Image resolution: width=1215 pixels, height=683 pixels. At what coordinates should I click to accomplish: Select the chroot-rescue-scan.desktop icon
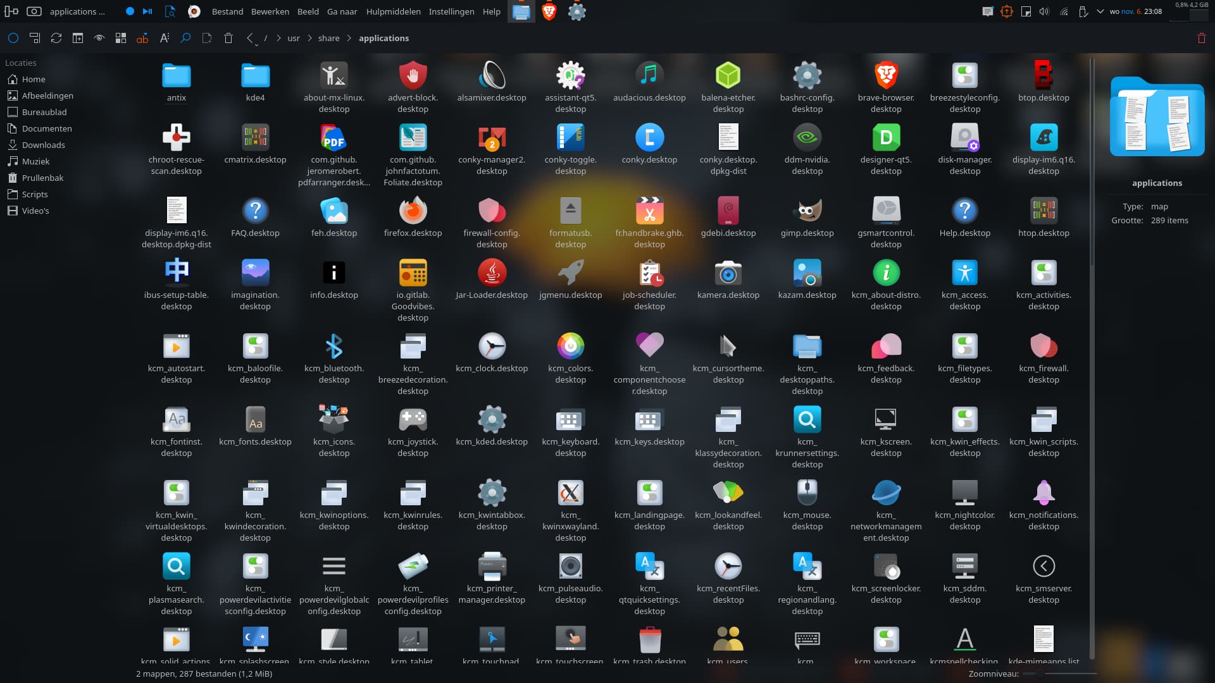177,137
